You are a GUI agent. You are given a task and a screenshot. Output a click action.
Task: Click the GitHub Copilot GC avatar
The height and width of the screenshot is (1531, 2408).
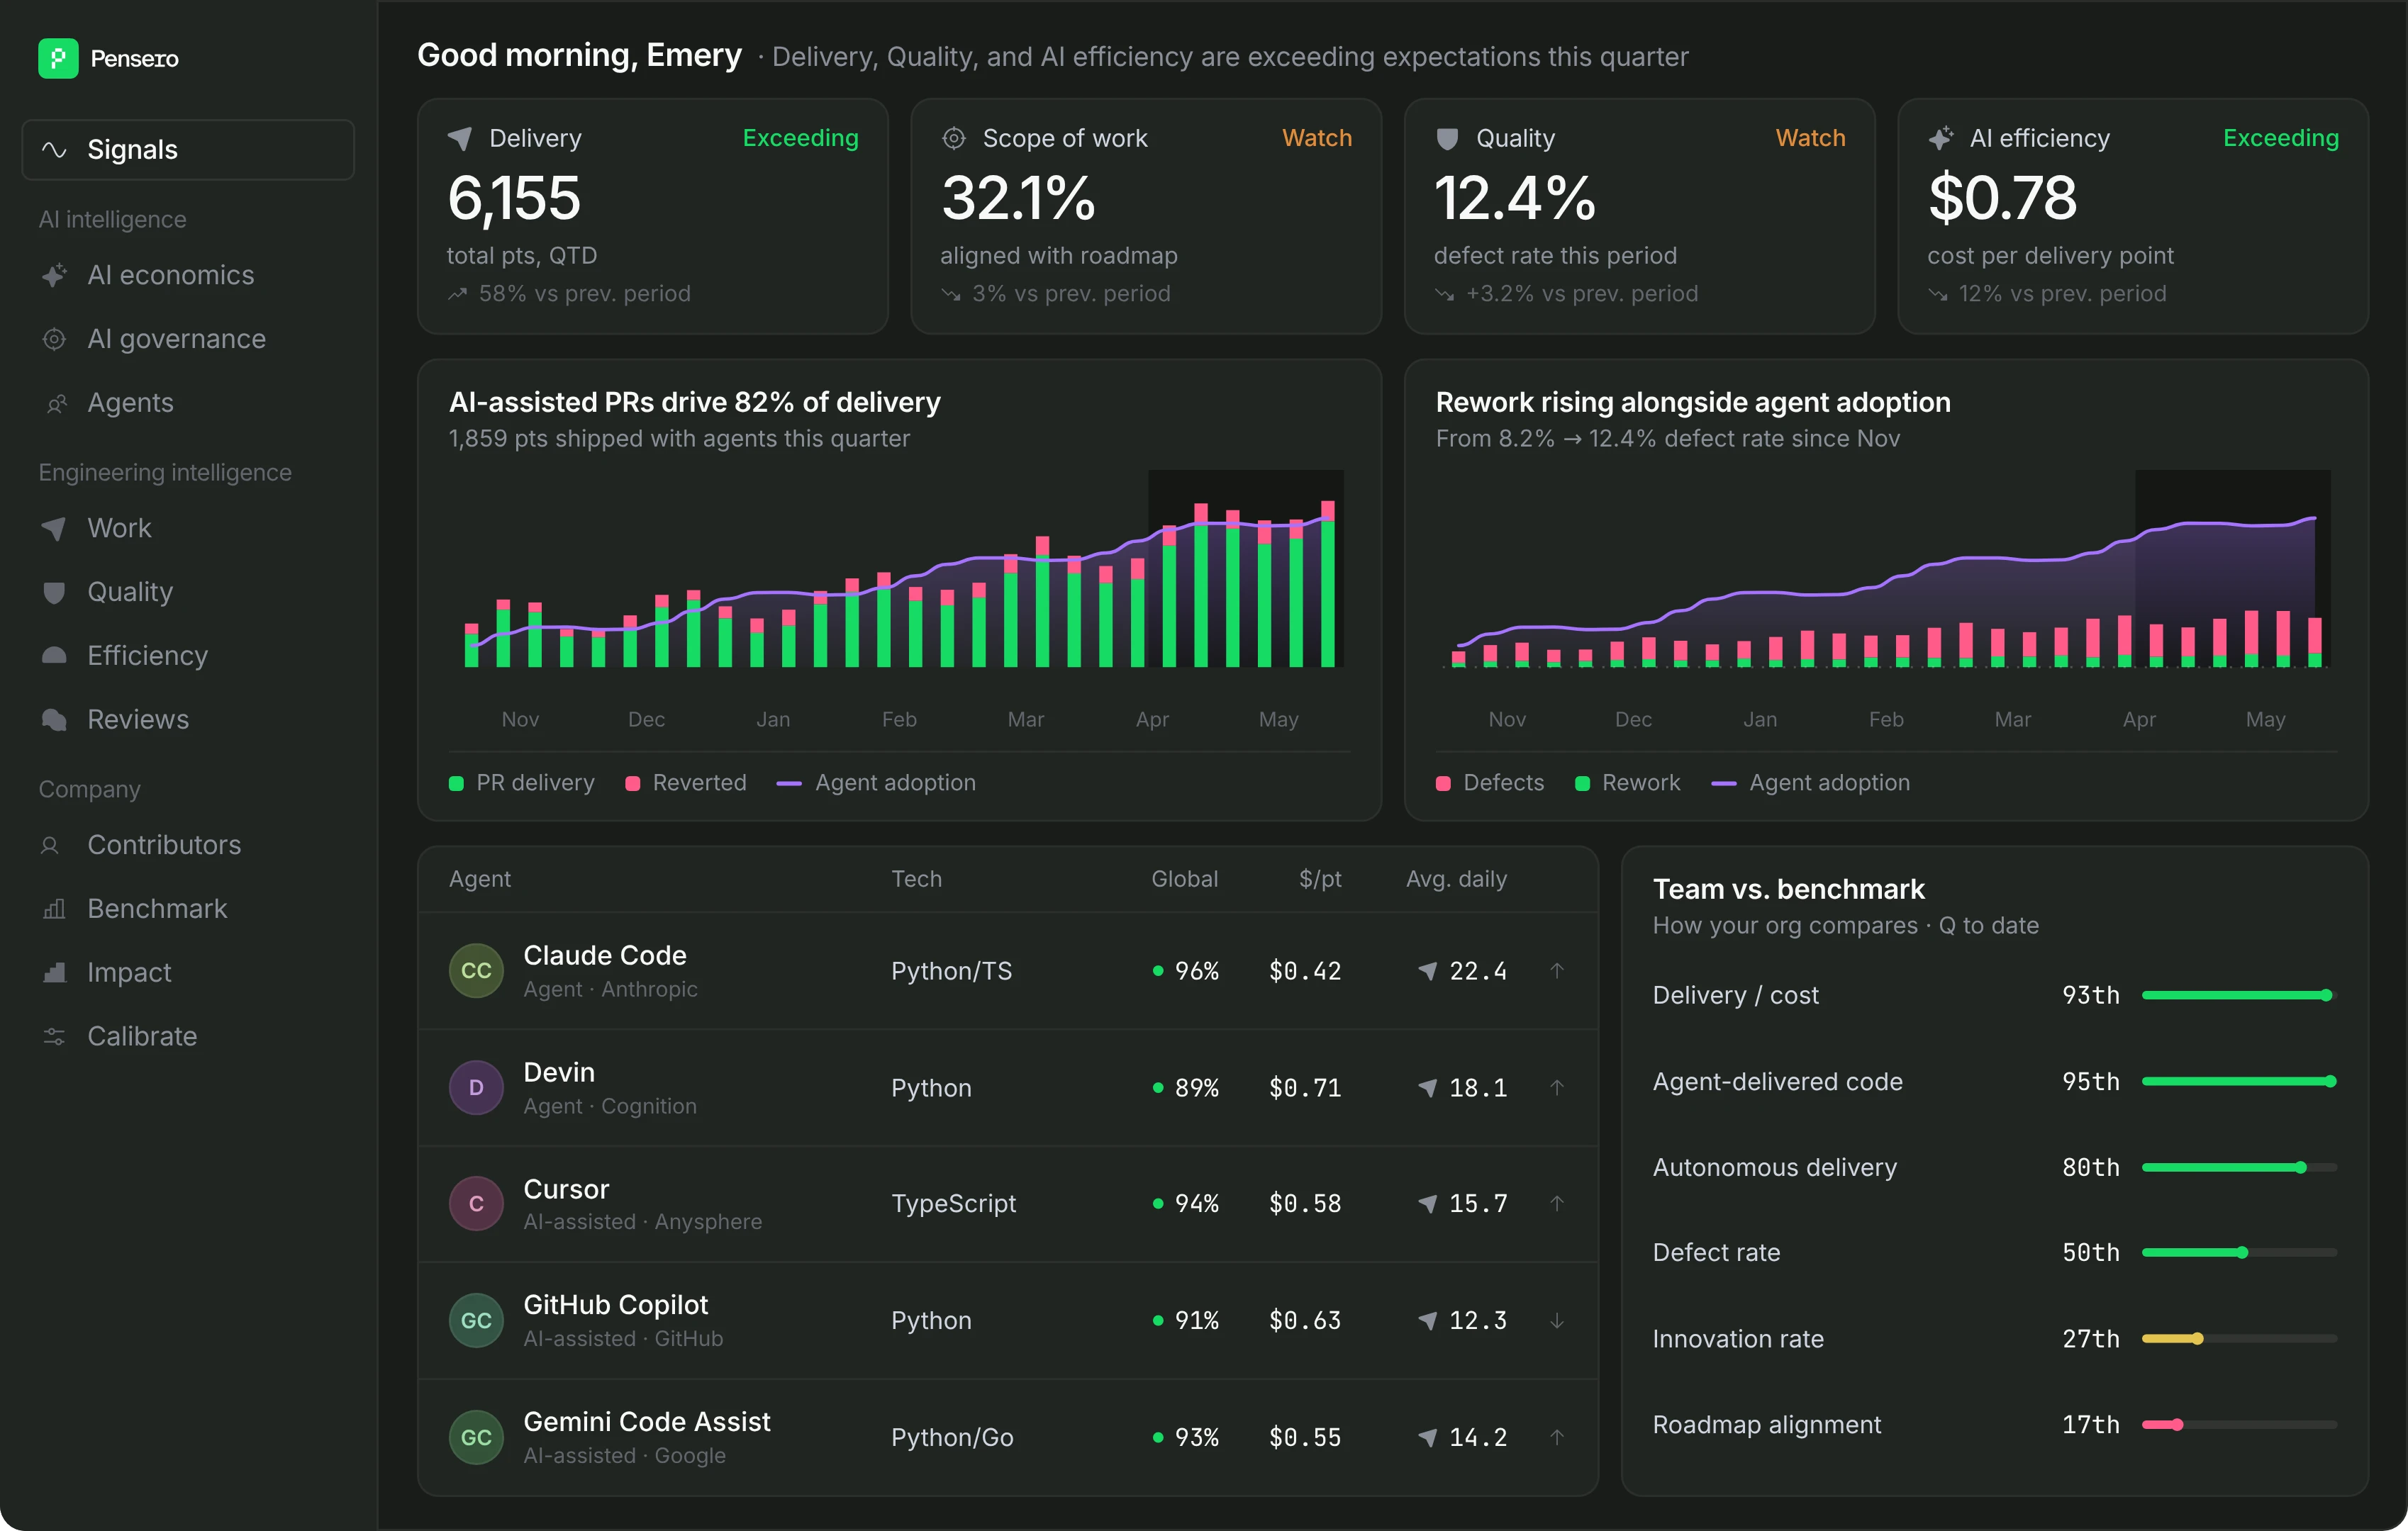click(x=476, y=1320)
